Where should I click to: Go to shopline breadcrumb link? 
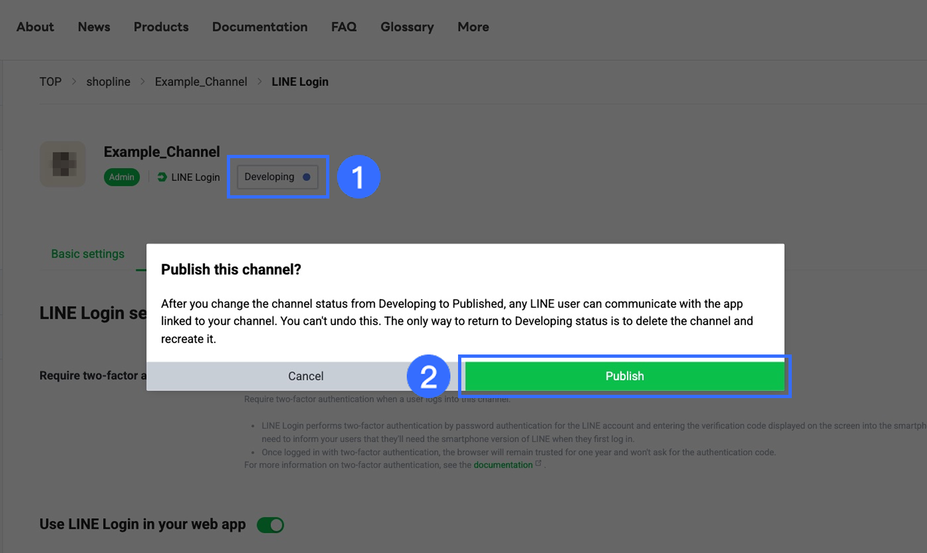click(x=108, y=82)
